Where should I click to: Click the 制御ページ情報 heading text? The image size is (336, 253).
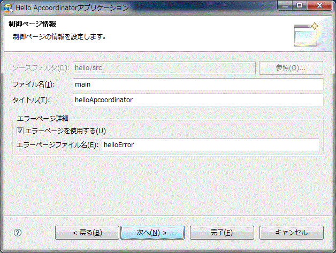(x=33, y=25)
